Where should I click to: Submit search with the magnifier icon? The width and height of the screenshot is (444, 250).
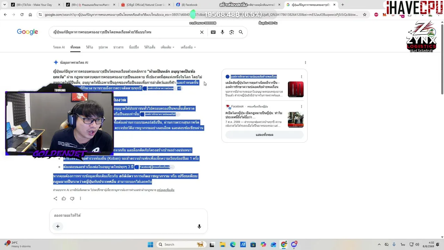click(241, 32)
